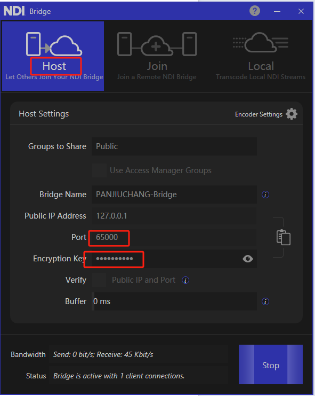Select the Bandwidth send and receive text

point(103,354)
